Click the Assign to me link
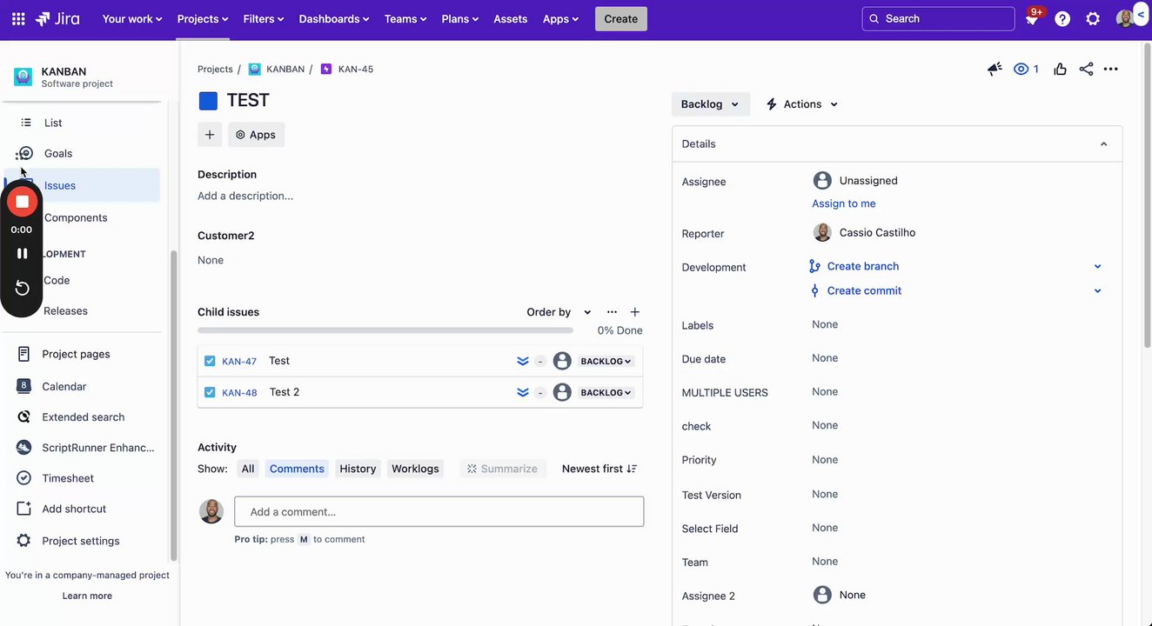 pos(844,203)
